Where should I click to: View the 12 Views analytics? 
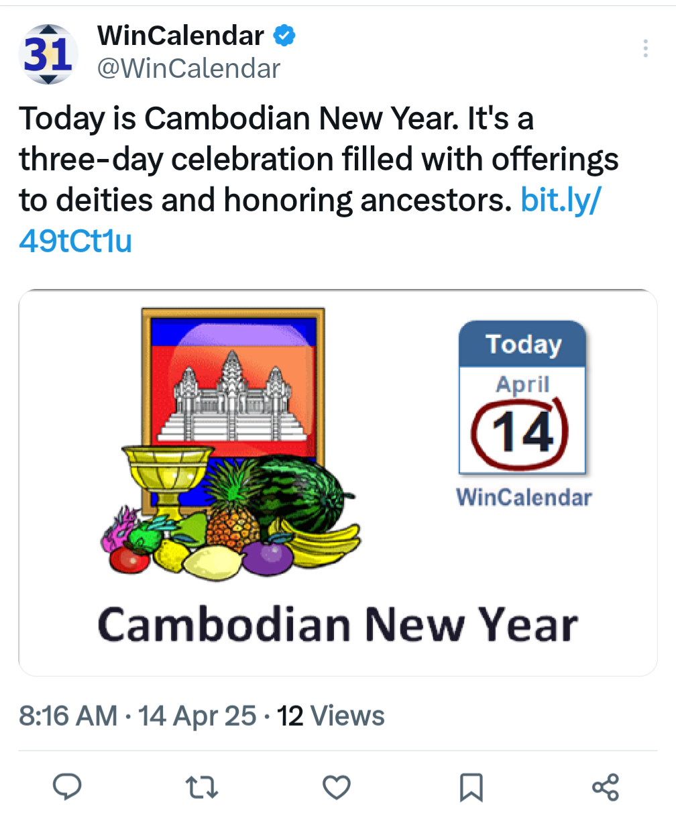tap(331, 716)
